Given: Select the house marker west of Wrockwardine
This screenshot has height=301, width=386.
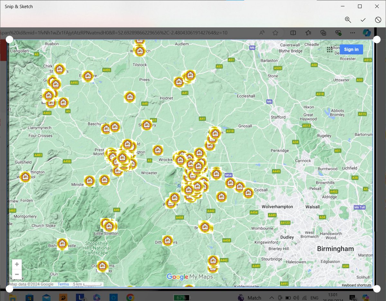Looking at the screenshot, I should tap(158, 150).
